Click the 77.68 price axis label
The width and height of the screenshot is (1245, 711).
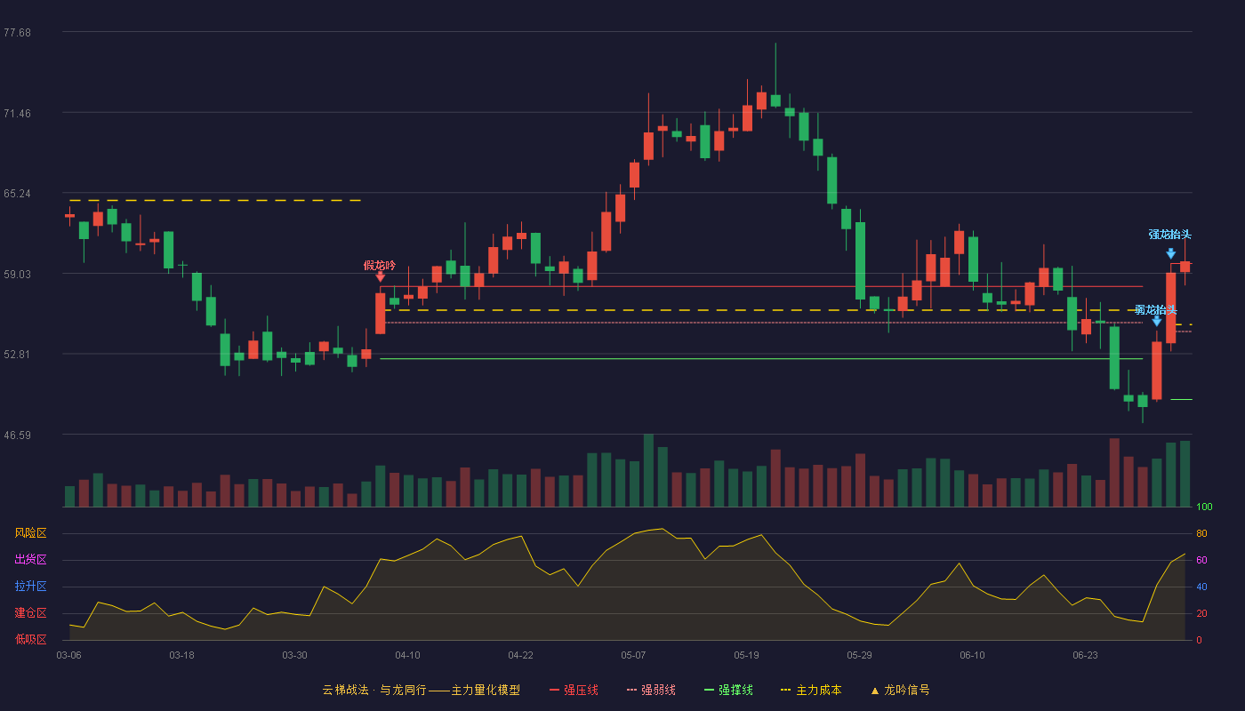(x=17, y=32)
